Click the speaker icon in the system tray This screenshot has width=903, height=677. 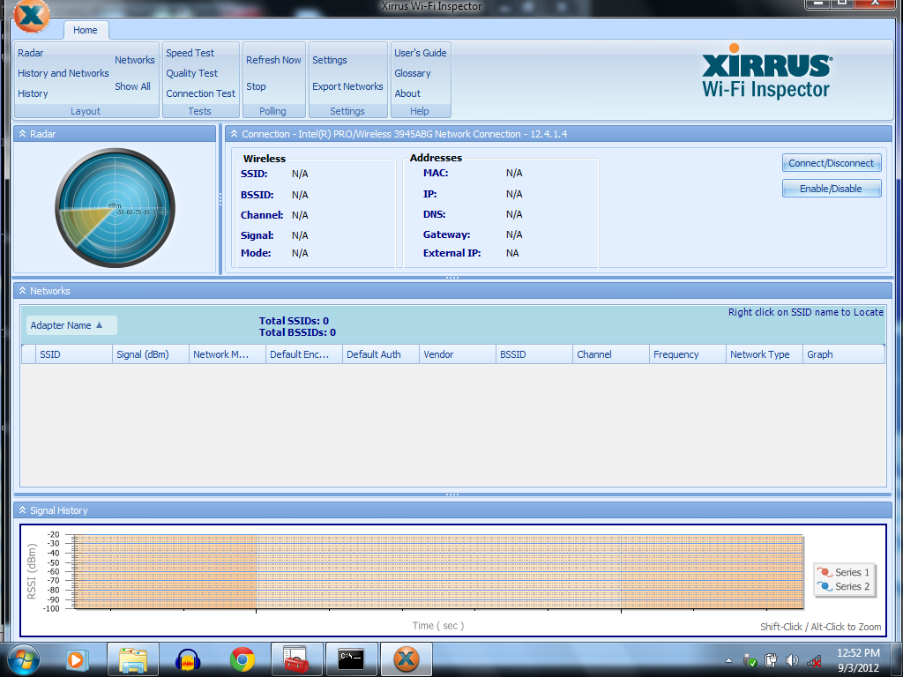pos(792,658)
